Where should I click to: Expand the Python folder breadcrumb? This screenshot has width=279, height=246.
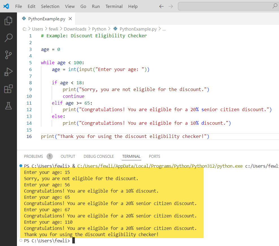pyautogui.click(x=99, y=29)
